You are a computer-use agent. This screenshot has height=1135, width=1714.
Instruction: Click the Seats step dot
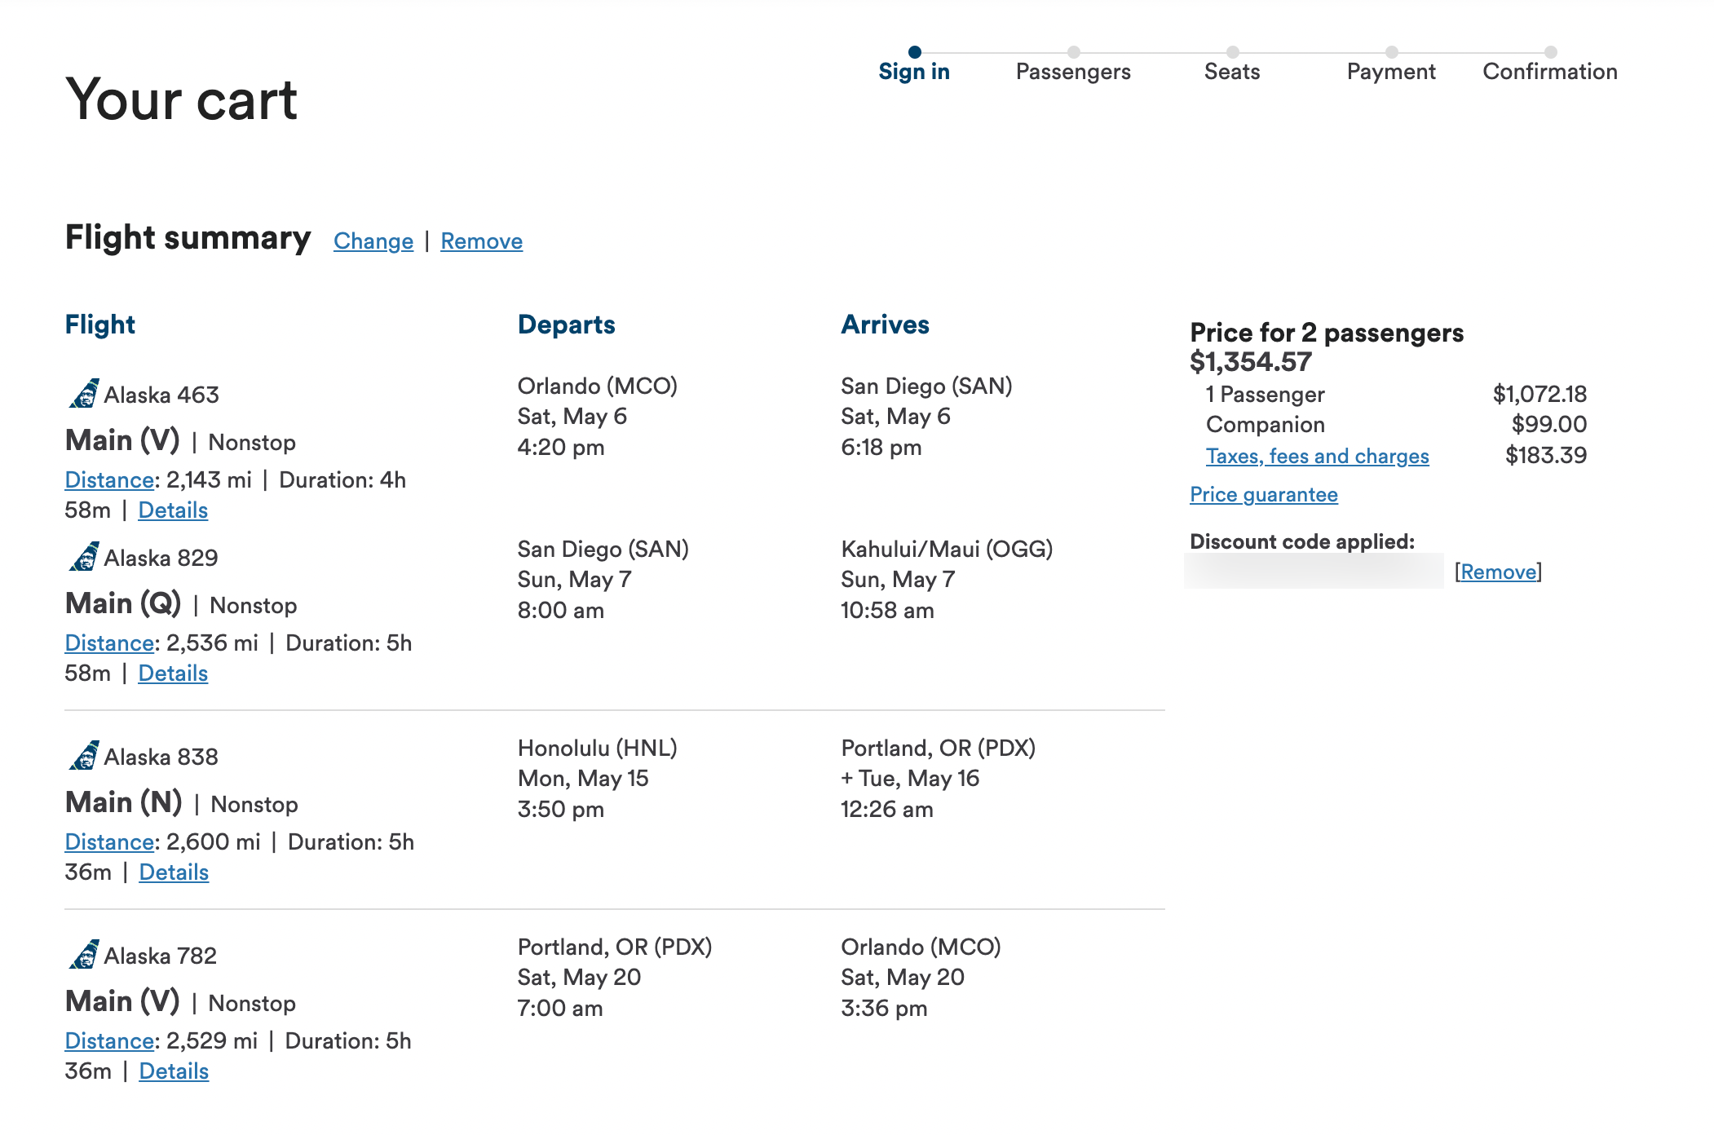pos(1233,52)
